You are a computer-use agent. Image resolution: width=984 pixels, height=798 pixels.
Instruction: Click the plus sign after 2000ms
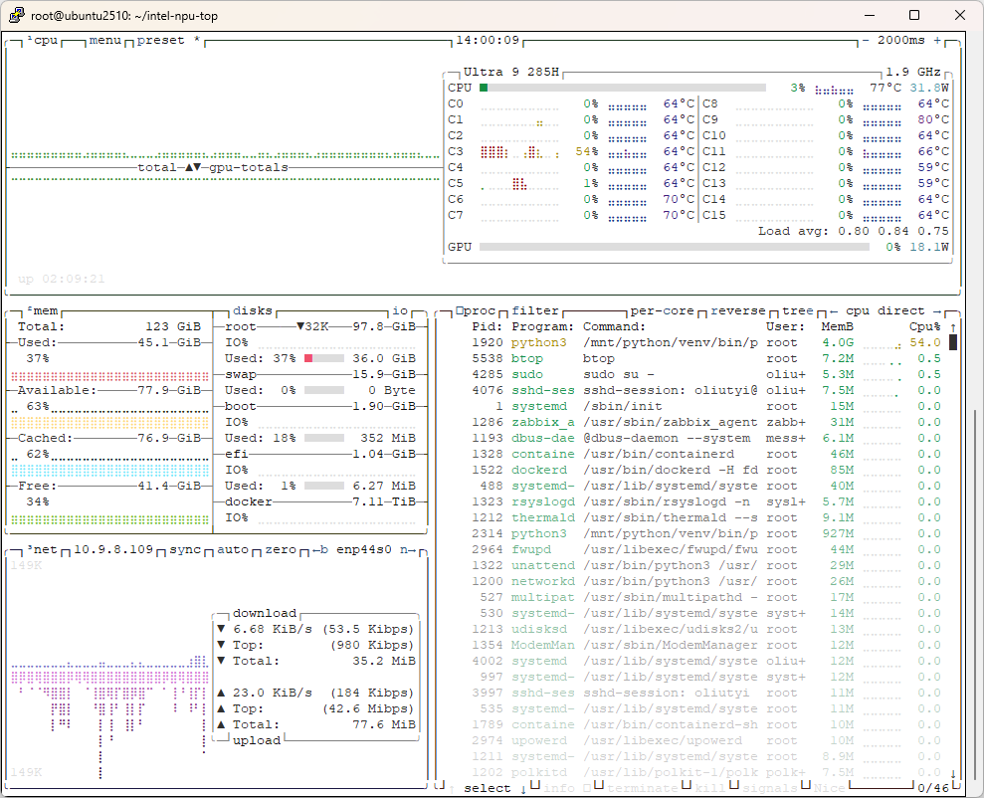point(937,41)
